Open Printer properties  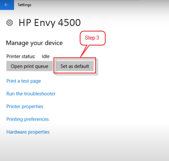pos(25,107)
